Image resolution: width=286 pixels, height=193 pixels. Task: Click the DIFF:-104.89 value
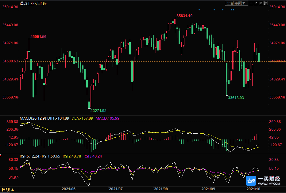(x=58, y=118)
